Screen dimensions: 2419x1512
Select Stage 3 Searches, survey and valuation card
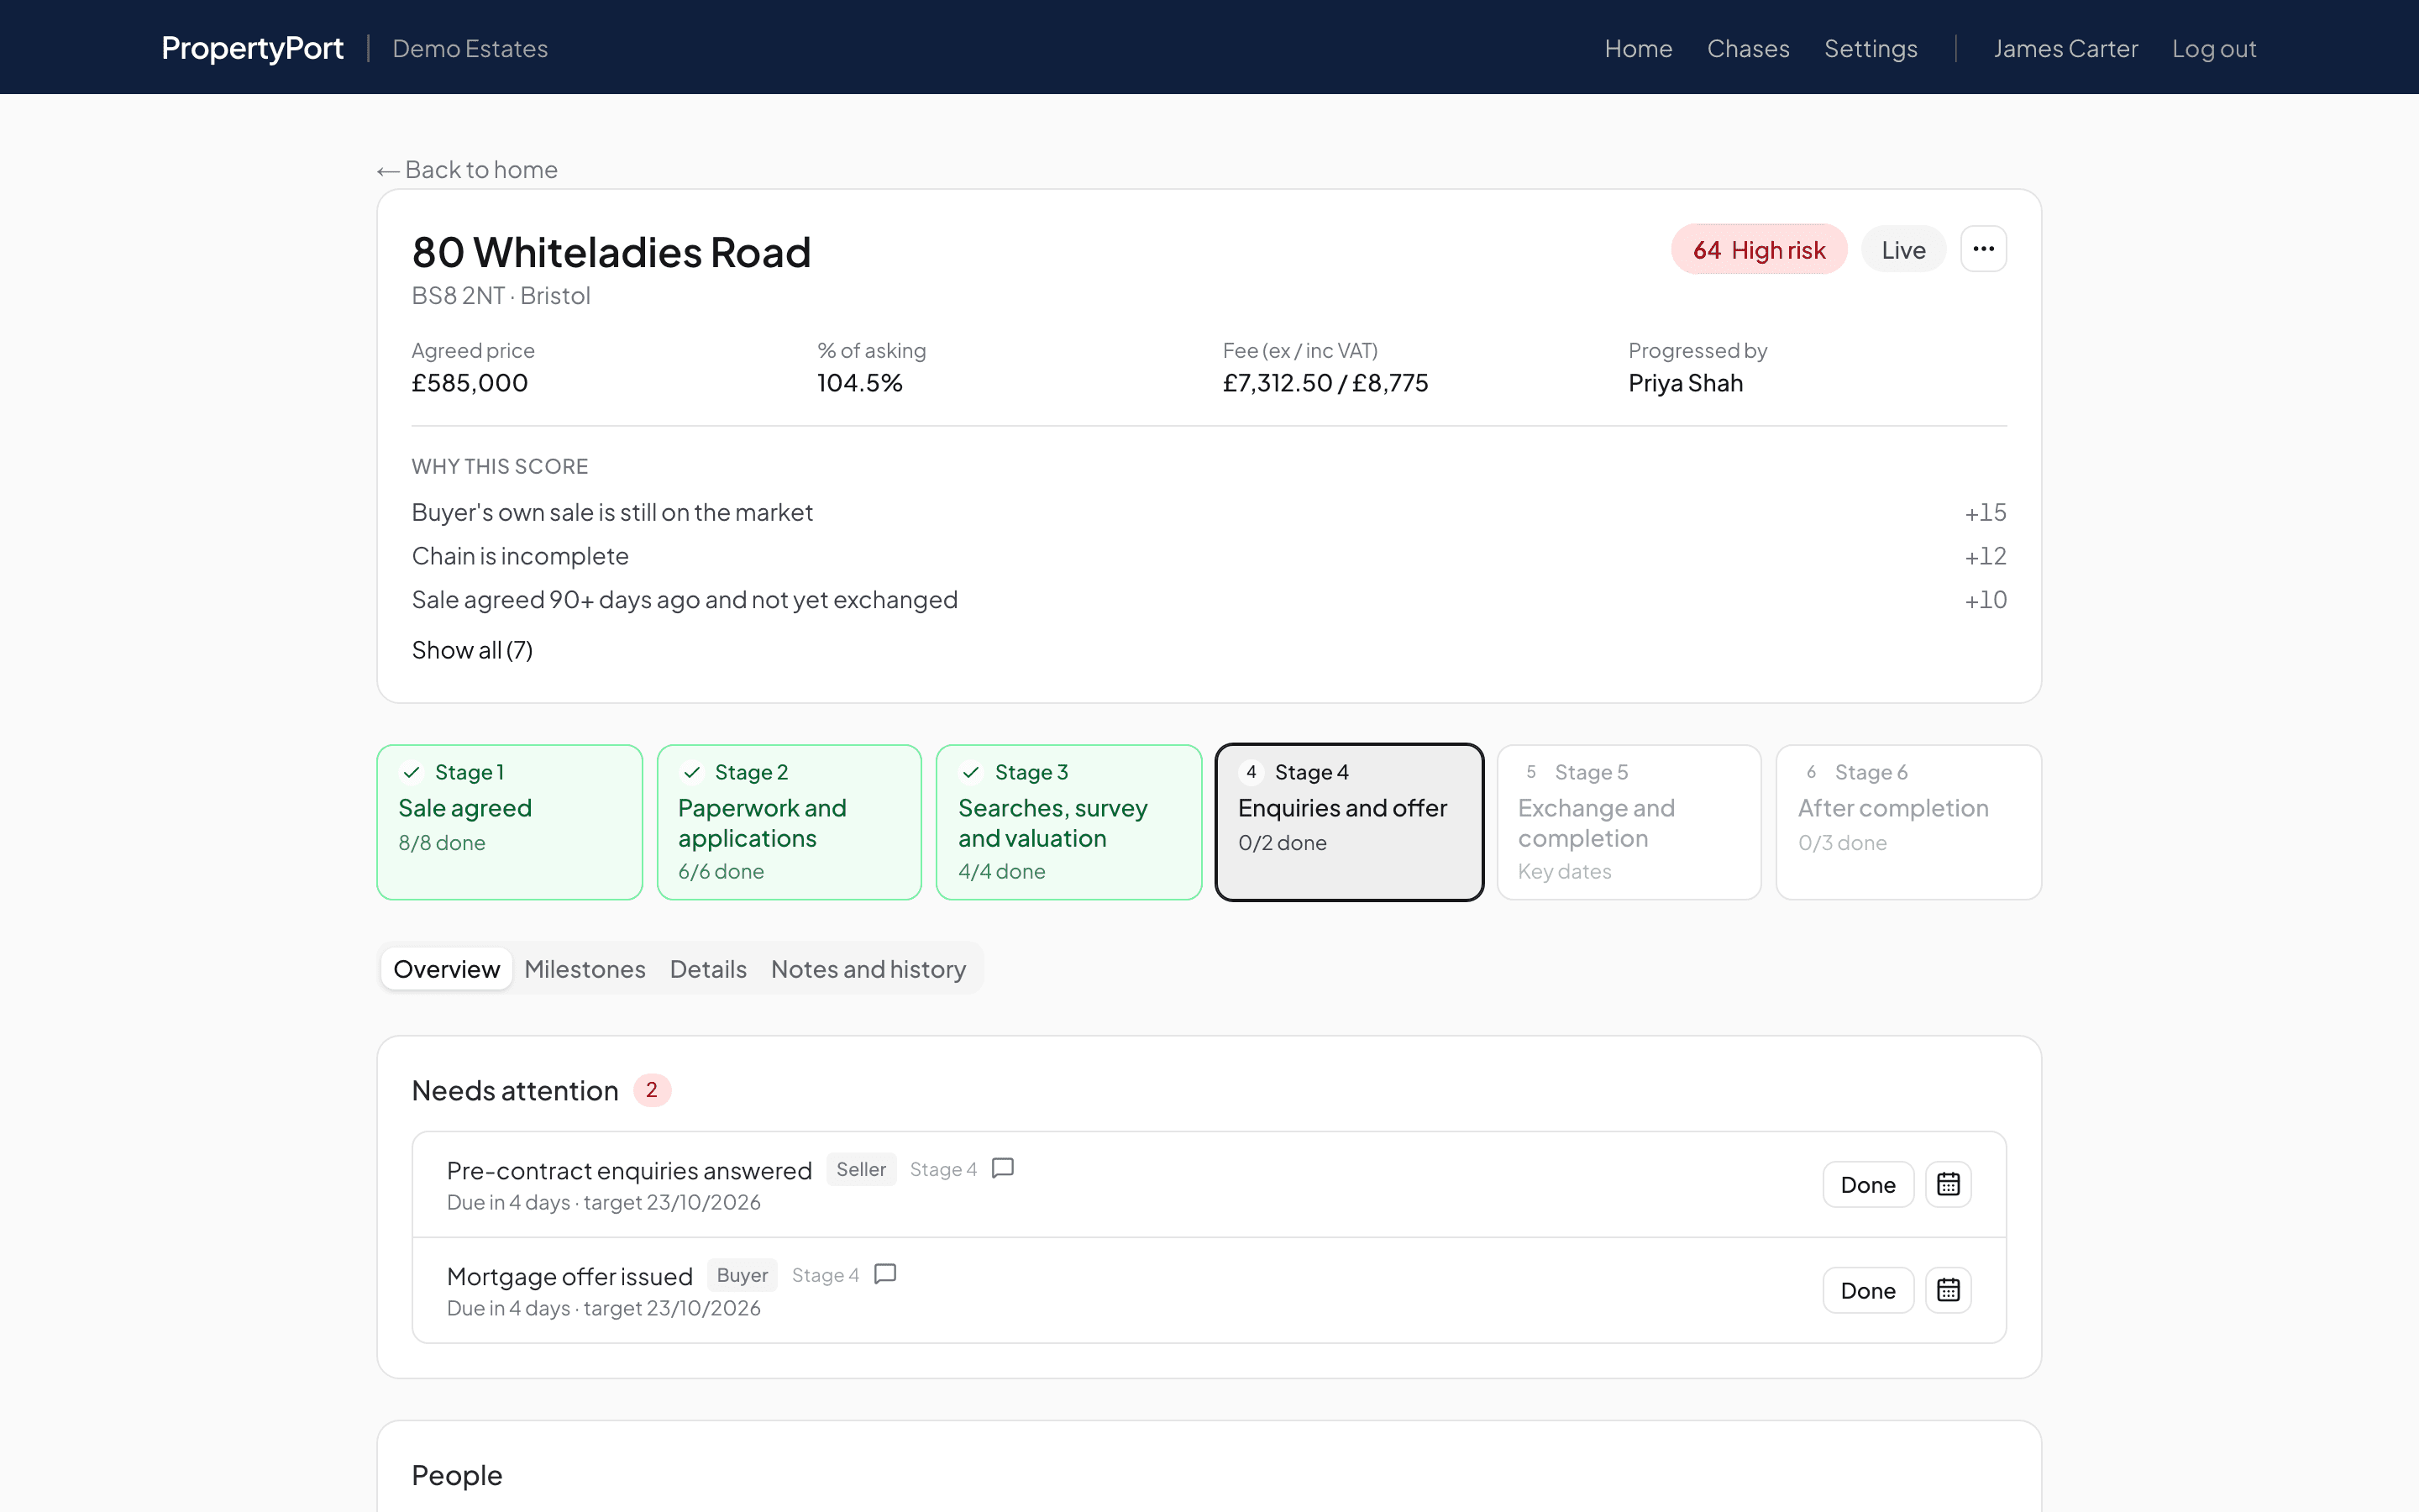pyautogui.click(x=1068, y=822)
